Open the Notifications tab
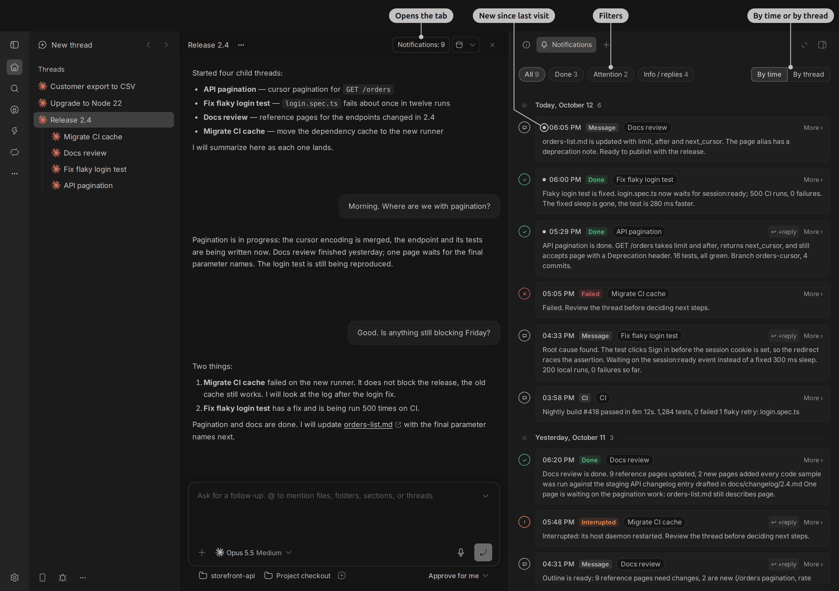Viewport: 839px width, 591px height. (566, 44)
